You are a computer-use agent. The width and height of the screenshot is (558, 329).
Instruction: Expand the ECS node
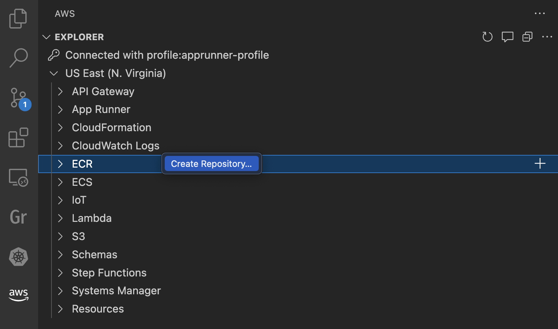[x=60, y=182]
